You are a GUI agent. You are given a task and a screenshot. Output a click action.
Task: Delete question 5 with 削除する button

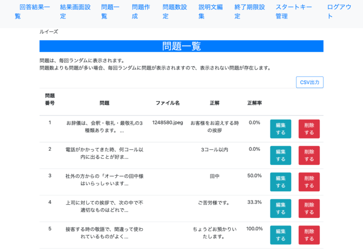coord(309,235)
